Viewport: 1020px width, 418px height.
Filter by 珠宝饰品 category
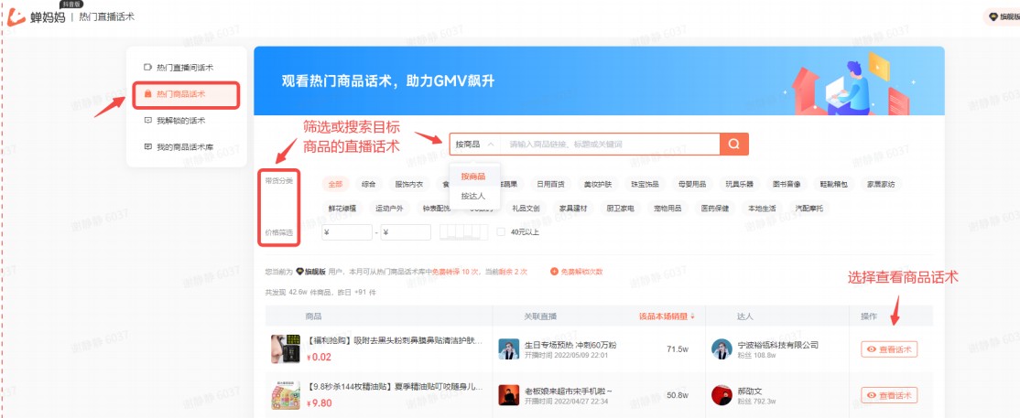[x=646, y=184]
